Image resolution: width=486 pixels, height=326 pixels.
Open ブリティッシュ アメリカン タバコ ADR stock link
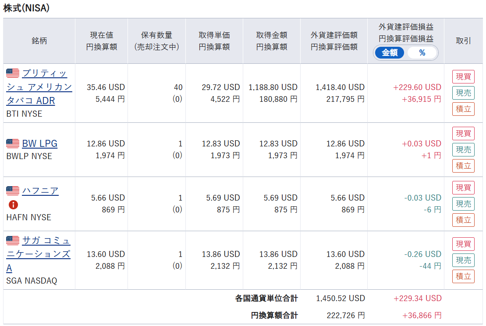(x=39, y=87)
